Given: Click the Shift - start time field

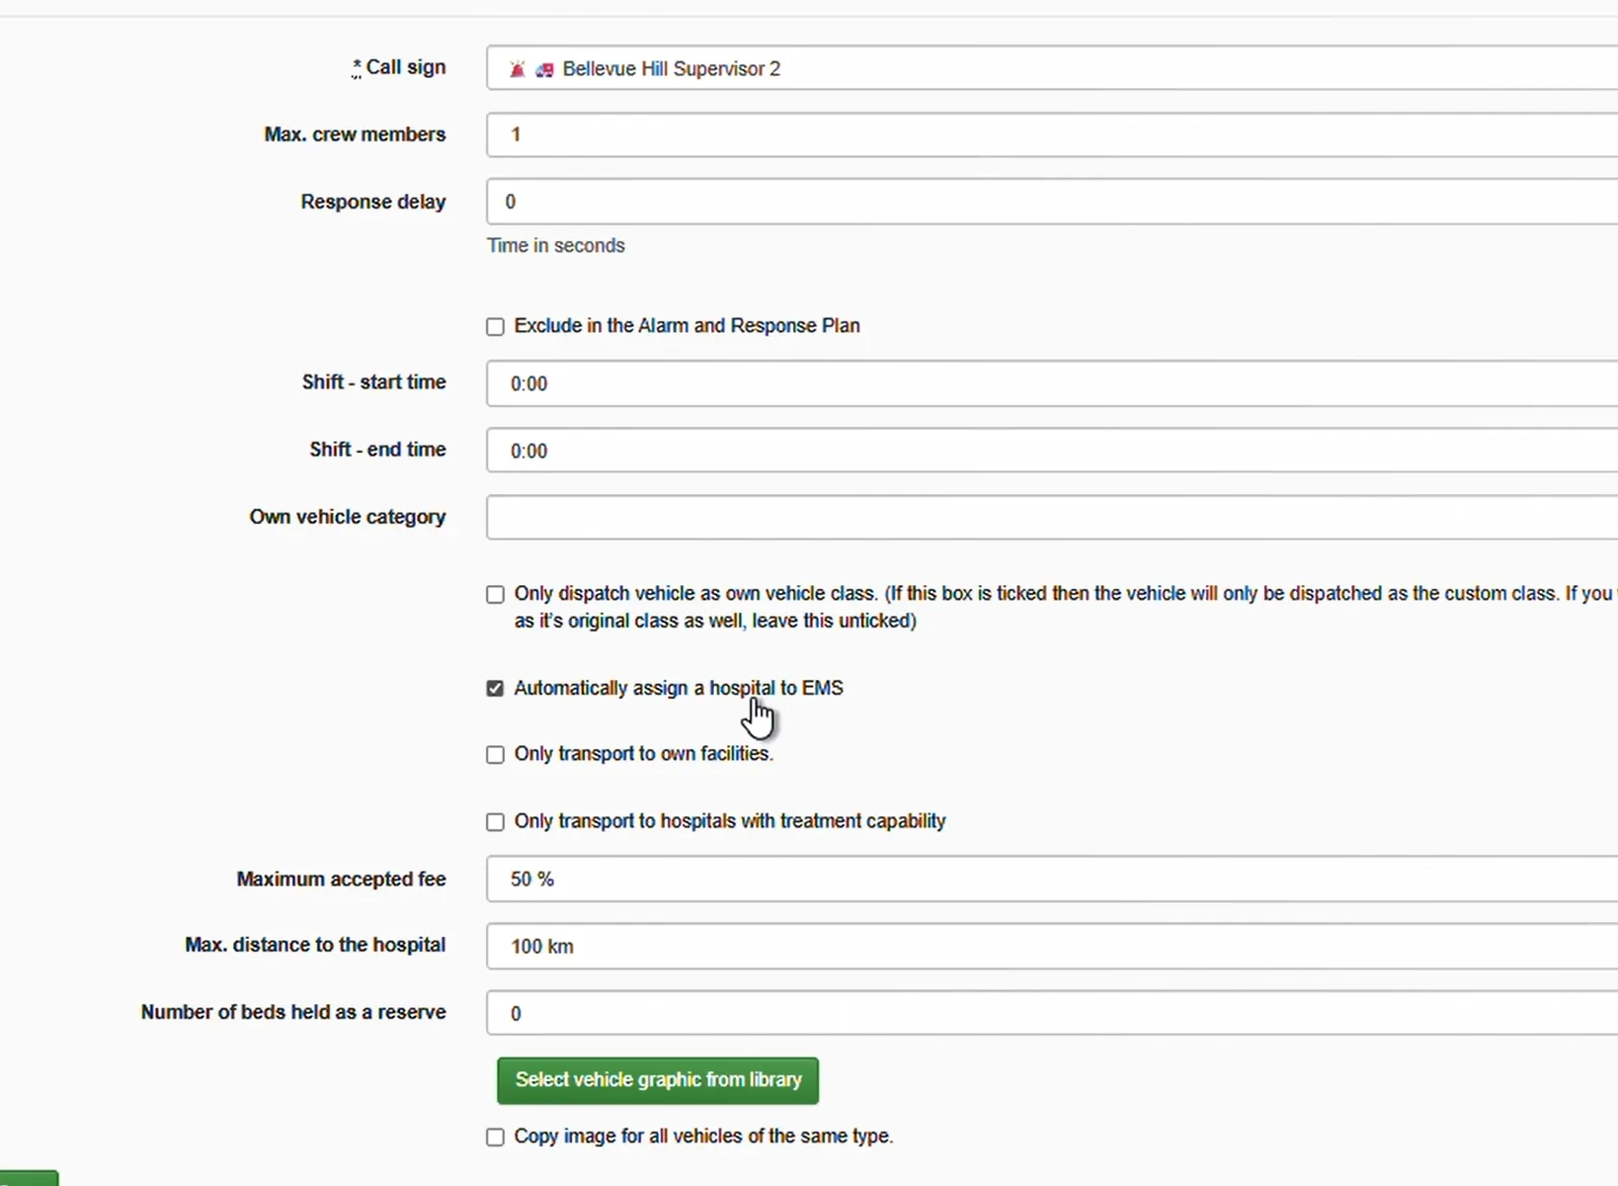Looking at the screenshot, I should pos(1052,383).
